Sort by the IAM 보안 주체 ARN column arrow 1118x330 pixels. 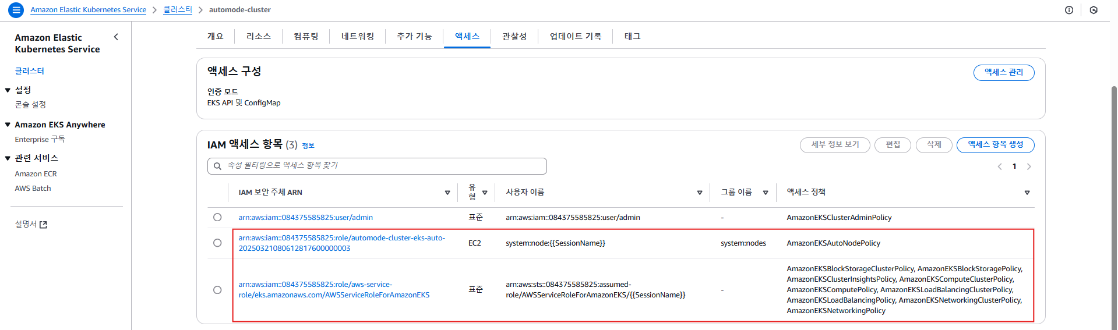(x=447, y=193)
